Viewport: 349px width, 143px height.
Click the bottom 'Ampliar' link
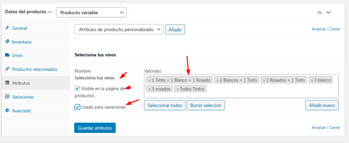(319, 128)
